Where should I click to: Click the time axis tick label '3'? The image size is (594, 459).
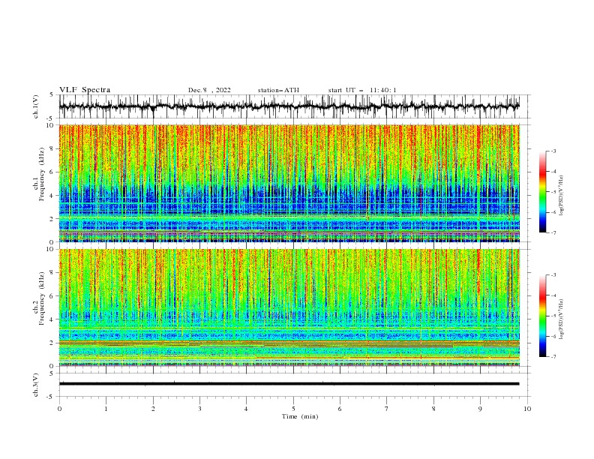coord(199,409)
